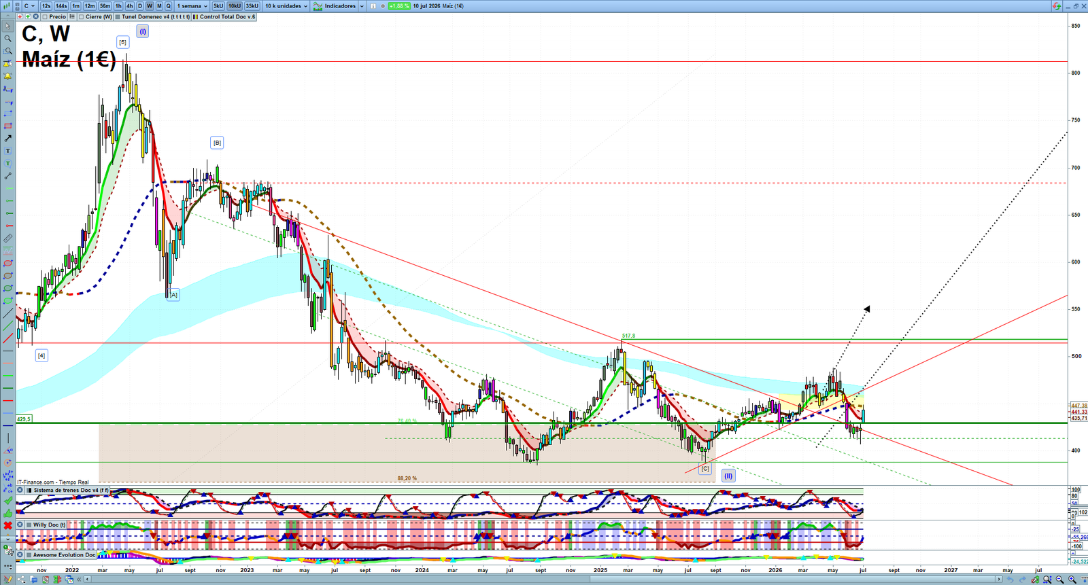Open the Indicadores panel
This screenshot has width=1088, height=585.
point(334,6)
